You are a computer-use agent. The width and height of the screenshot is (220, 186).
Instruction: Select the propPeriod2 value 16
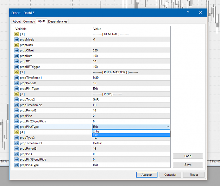coord(131,111)
